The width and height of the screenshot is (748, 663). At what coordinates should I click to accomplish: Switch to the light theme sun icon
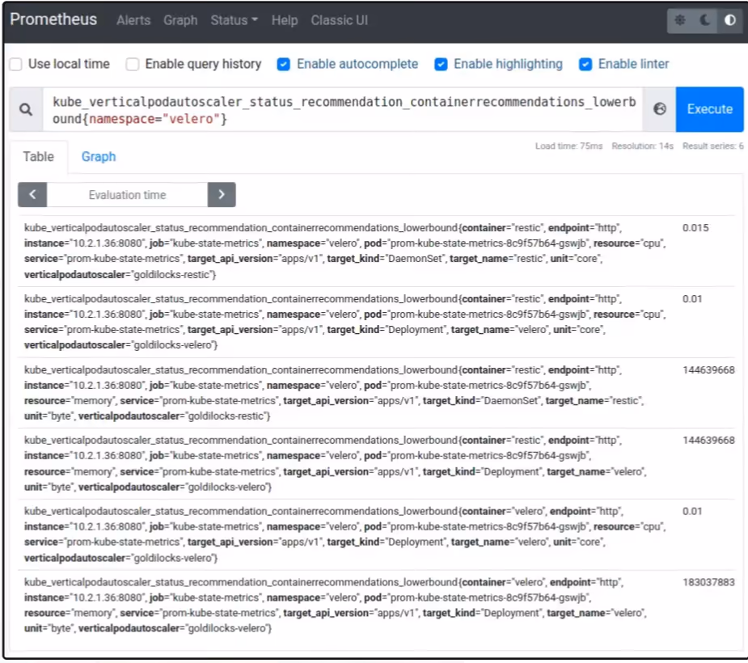[680, 20]
